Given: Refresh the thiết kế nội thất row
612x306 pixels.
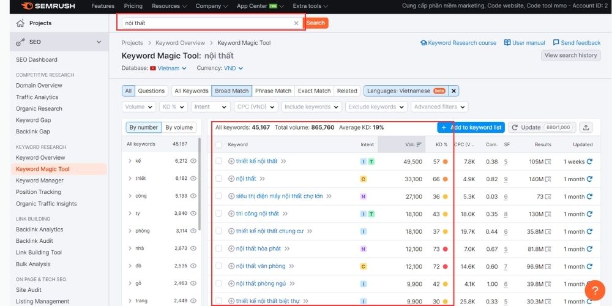Looking at the screenshot, I should pyautogui.click(x=589, y=162).
